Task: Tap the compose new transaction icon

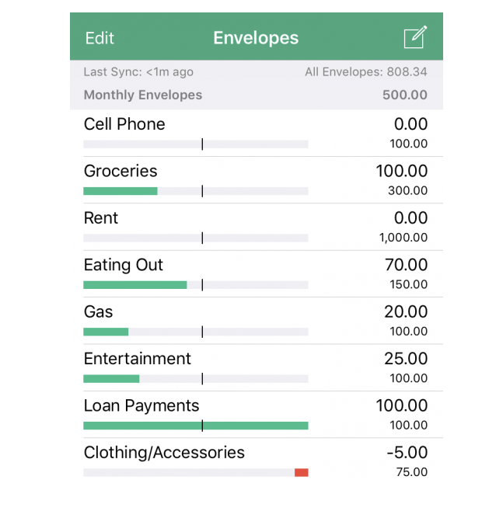Action: (x=415, y=37)
